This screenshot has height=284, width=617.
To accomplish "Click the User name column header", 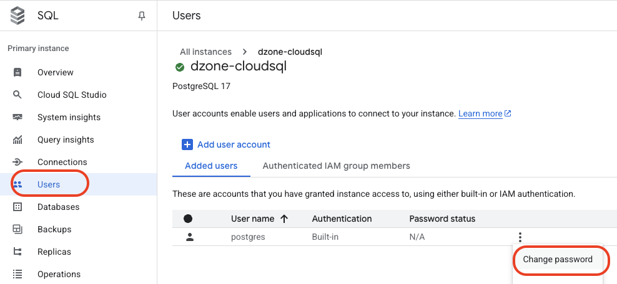I will pyautogui.click(x=253, y=219).
